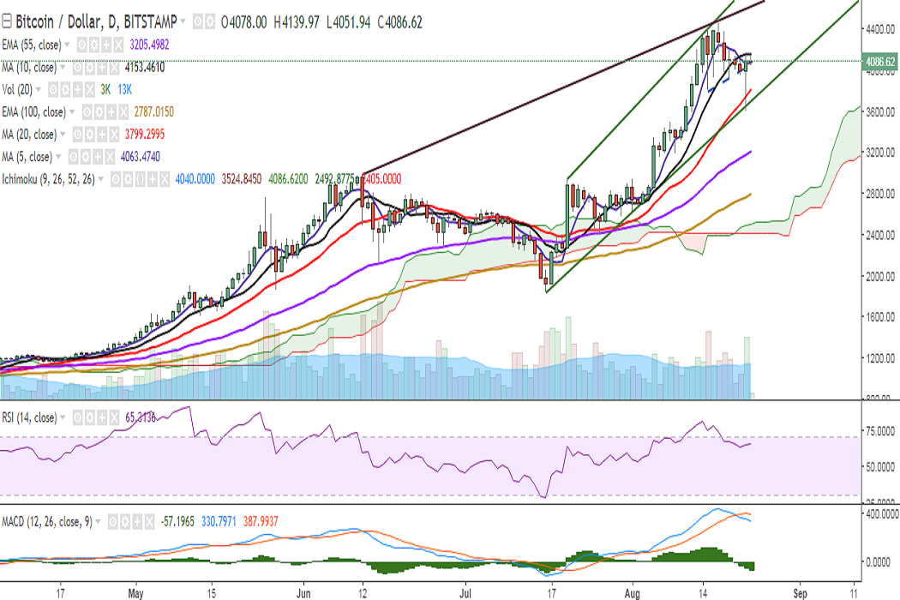Click the MACD (12, 26, close, 9) label

[47, 523]
